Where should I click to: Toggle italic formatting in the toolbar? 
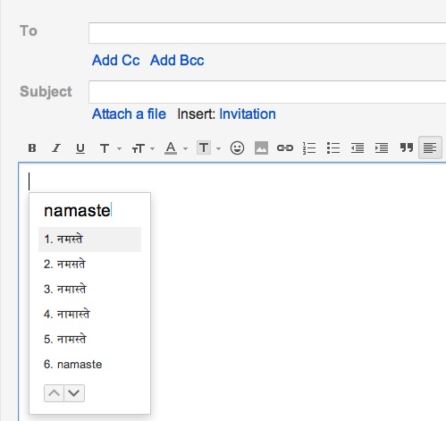56,147
